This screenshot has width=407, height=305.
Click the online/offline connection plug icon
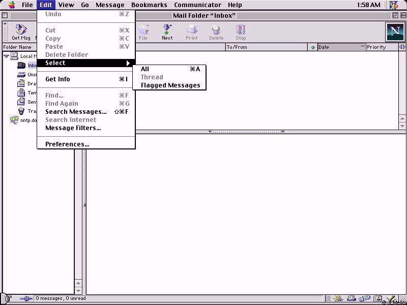25,299
